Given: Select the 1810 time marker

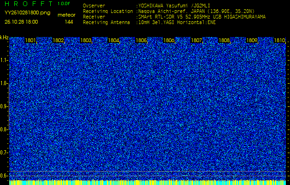Looking at the screenshot, I should (x=279, y=41).
